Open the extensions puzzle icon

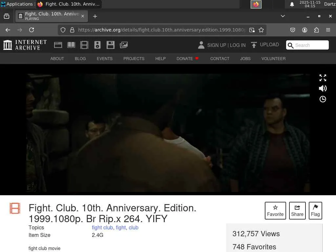pyautogui.click(x=317, y=30)
